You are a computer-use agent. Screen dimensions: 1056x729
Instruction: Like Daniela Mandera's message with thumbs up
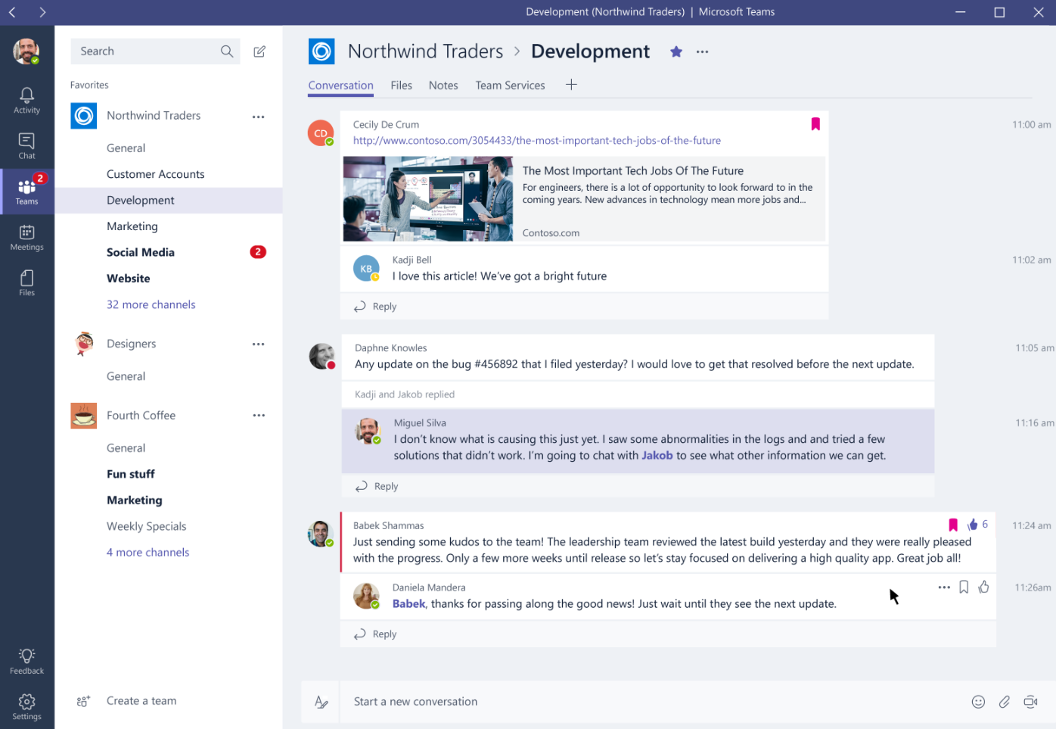click(x=983, y=587)
